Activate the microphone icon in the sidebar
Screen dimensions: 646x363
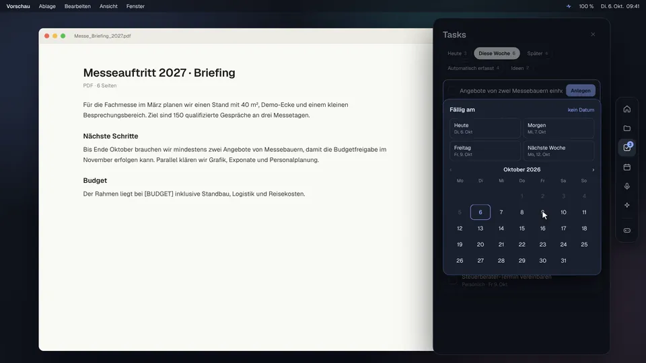[626, 186]
